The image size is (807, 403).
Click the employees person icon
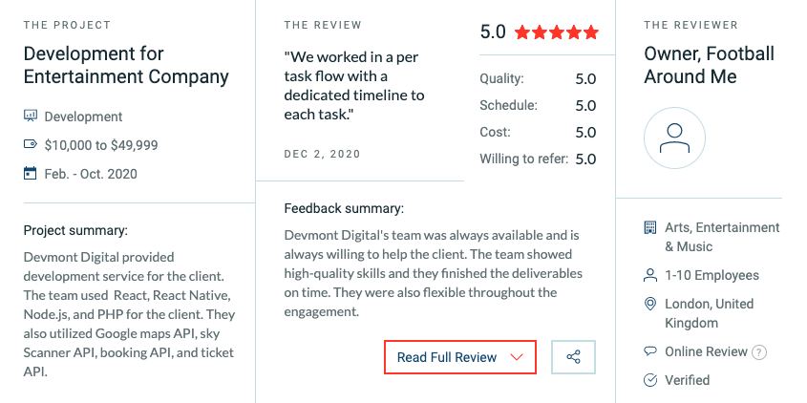click(650, 275)
